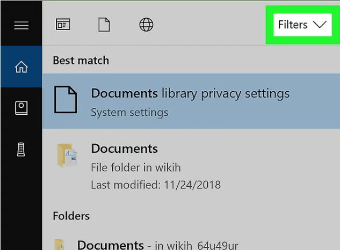The height and width of the screenshot is (250, 340).
Task: Click the Last modified 11/24/2018 line
Action: 156,185
